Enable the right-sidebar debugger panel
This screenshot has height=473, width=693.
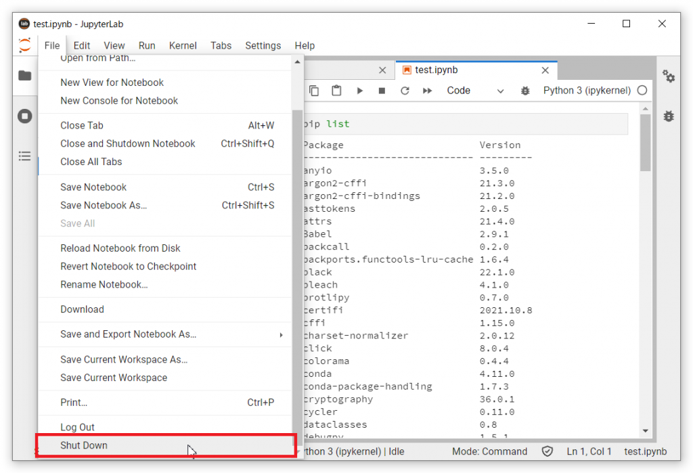(669, 116)
